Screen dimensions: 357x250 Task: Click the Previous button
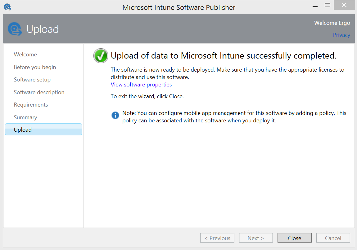217,238
